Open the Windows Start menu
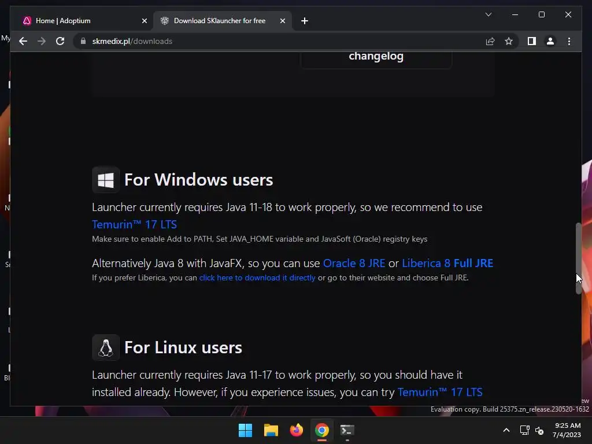 245,430
